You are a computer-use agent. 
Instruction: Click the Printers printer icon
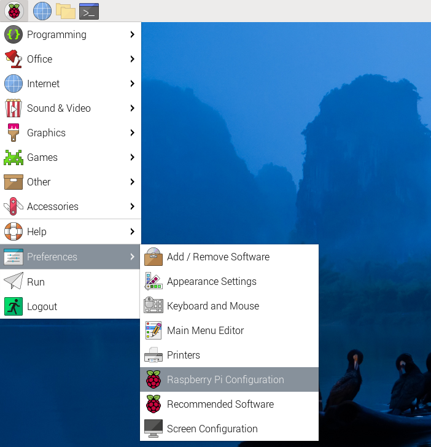point(153,355)
